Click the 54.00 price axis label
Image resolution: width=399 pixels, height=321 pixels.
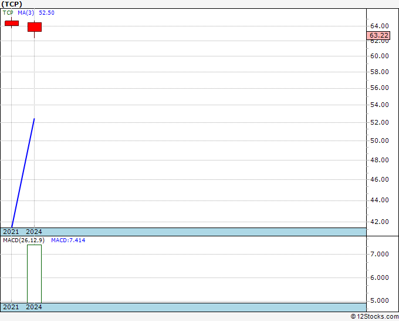380,105
